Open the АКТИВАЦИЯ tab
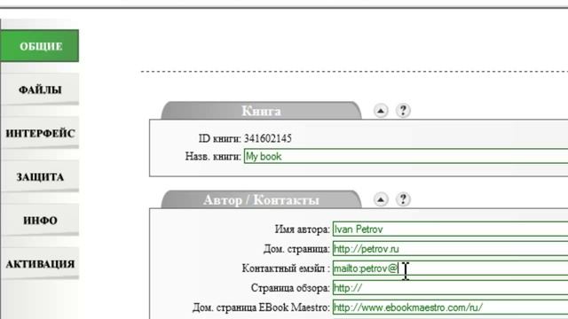Screen dimensions: 568x319 coord(39,264)
